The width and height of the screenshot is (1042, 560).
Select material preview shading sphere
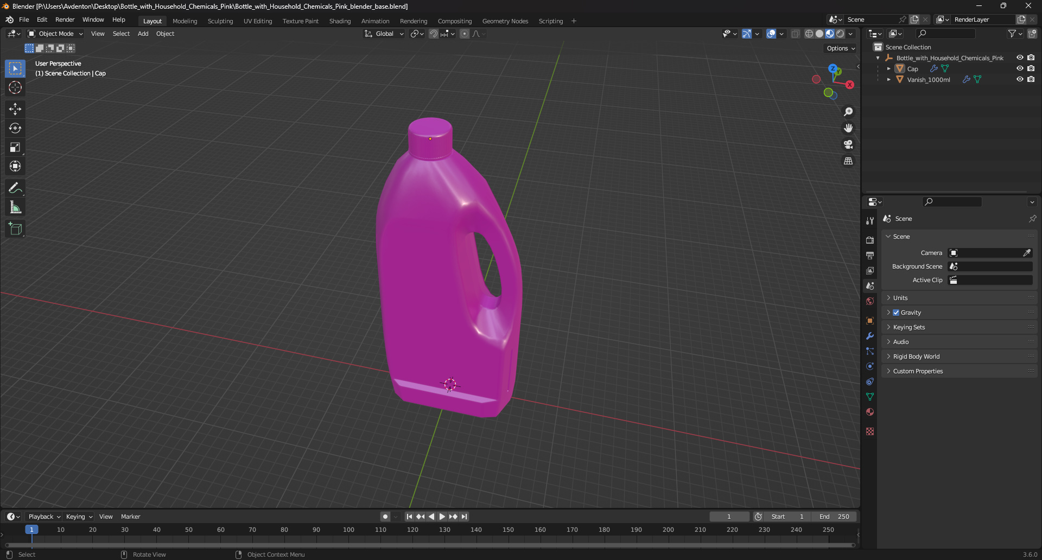coord(830,34)
